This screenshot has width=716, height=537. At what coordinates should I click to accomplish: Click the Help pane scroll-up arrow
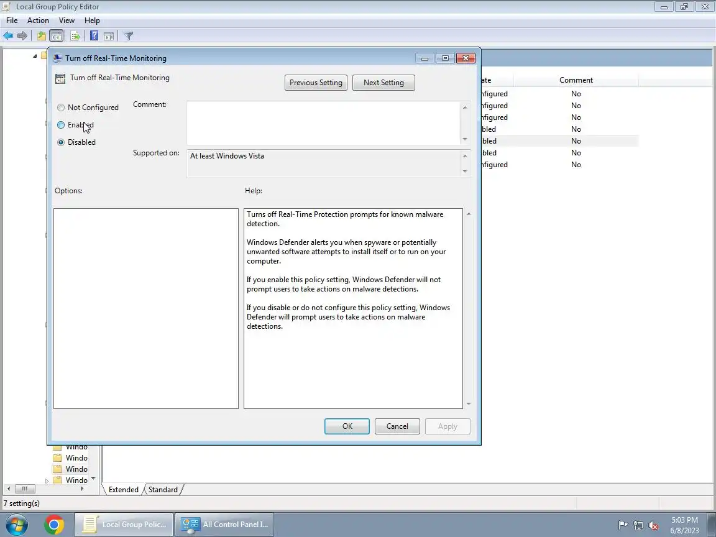pos(469,214)
